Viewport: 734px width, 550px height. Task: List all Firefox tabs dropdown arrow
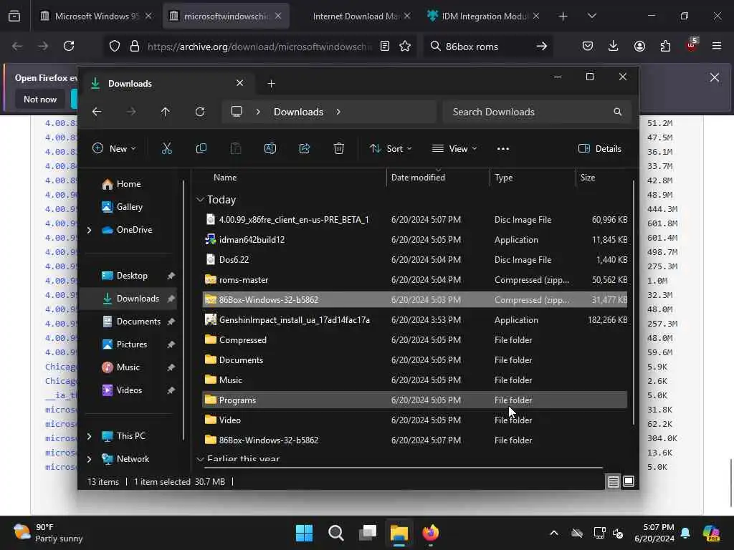tap(591, 16)
